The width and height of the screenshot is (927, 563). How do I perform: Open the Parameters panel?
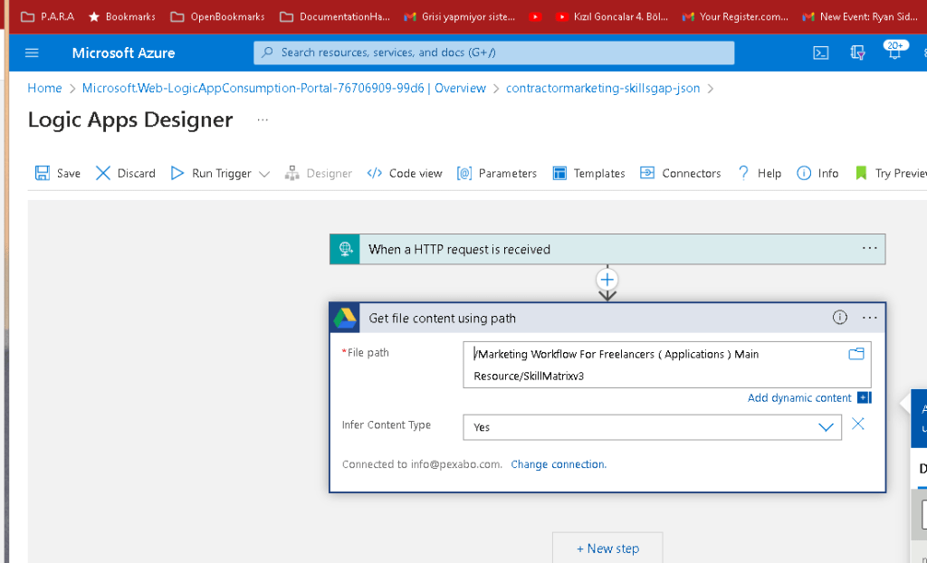pyautogui.click(x=497, y=173)
